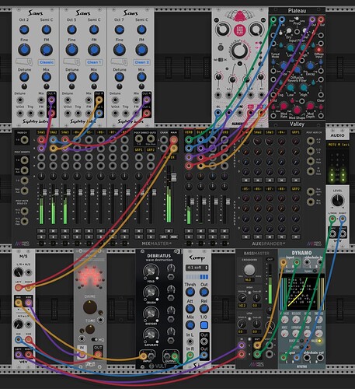Click Dynamo sidechain in L jack
Screen dimensions: 355x389
click(x=307, y=263)
